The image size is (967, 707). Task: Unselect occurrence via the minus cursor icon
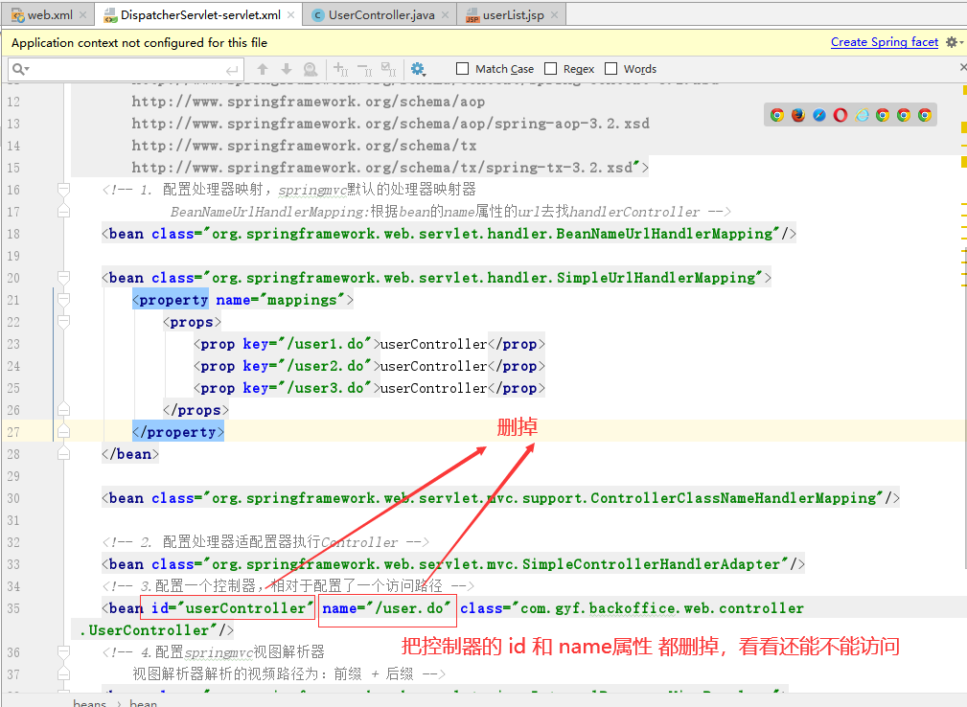pos(364,69)
